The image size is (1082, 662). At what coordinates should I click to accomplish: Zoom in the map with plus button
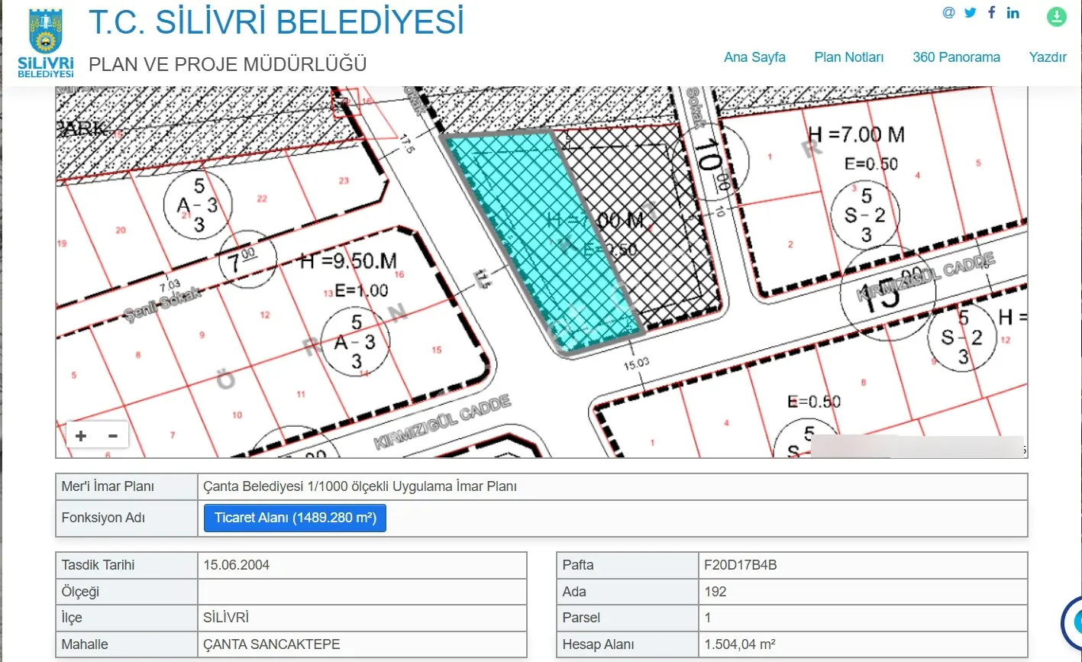coord(81,436)
